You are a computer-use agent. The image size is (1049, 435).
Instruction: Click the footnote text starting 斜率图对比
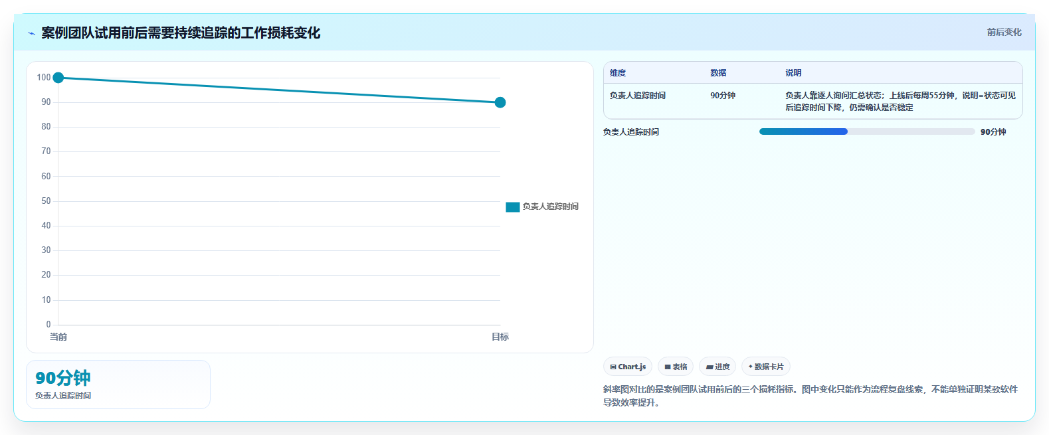(811, 396)
